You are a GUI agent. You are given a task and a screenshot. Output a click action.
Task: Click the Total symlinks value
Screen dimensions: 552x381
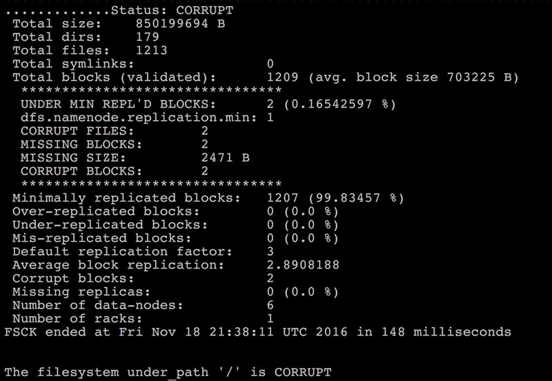point(270,63)
